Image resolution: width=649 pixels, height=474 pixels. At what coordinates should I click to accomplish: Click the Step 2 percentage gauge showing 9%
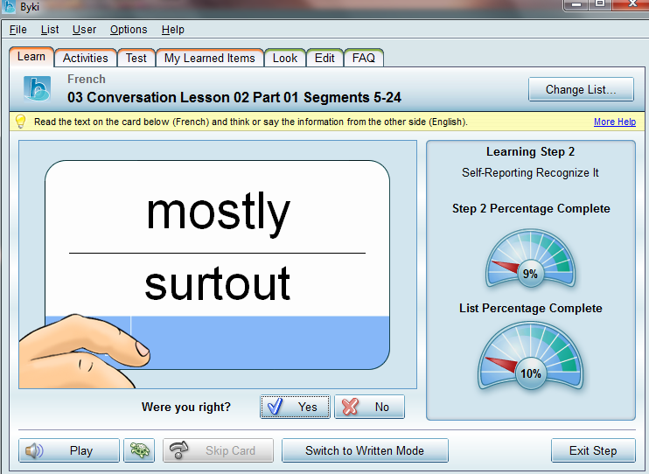click(x=530, y=259)
